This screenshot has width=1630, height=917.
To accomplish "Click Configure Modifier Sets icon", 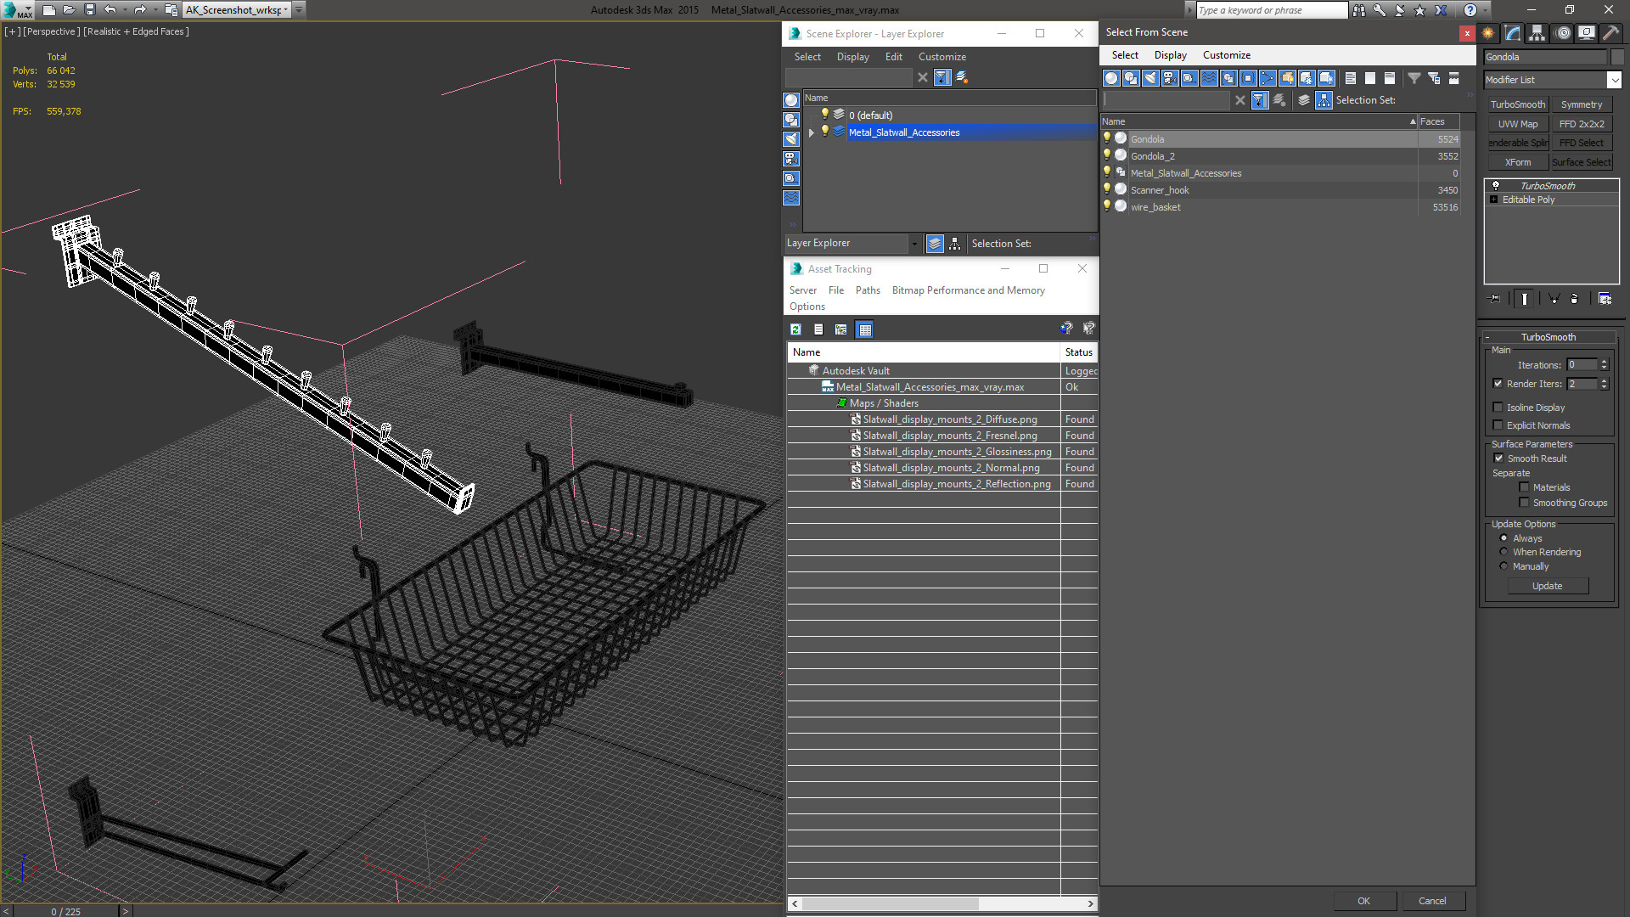I will point(1605,299).
